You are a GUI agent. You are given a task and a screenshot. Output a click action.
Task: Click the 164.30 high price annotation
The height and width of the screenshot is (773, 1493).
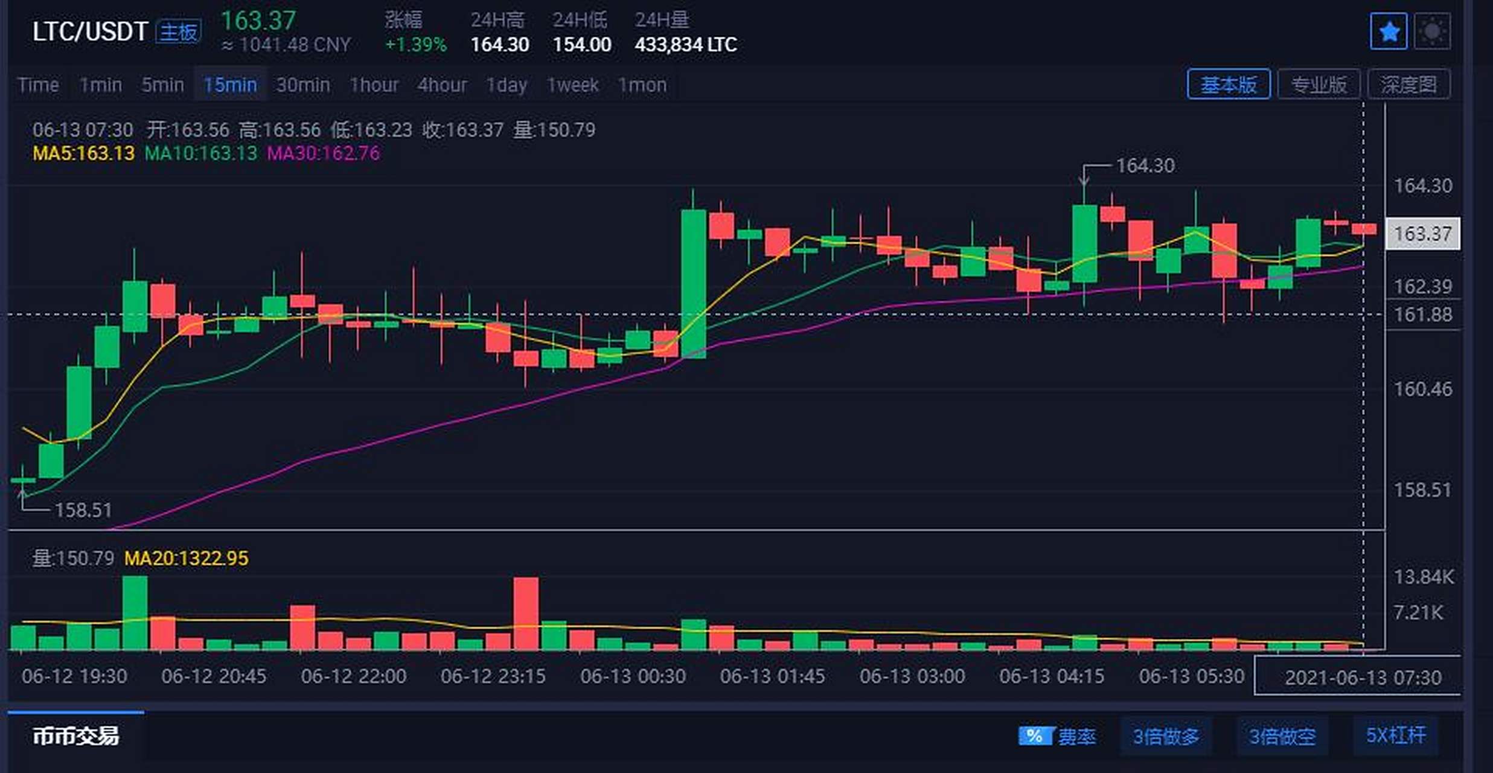click(1146, 166)
